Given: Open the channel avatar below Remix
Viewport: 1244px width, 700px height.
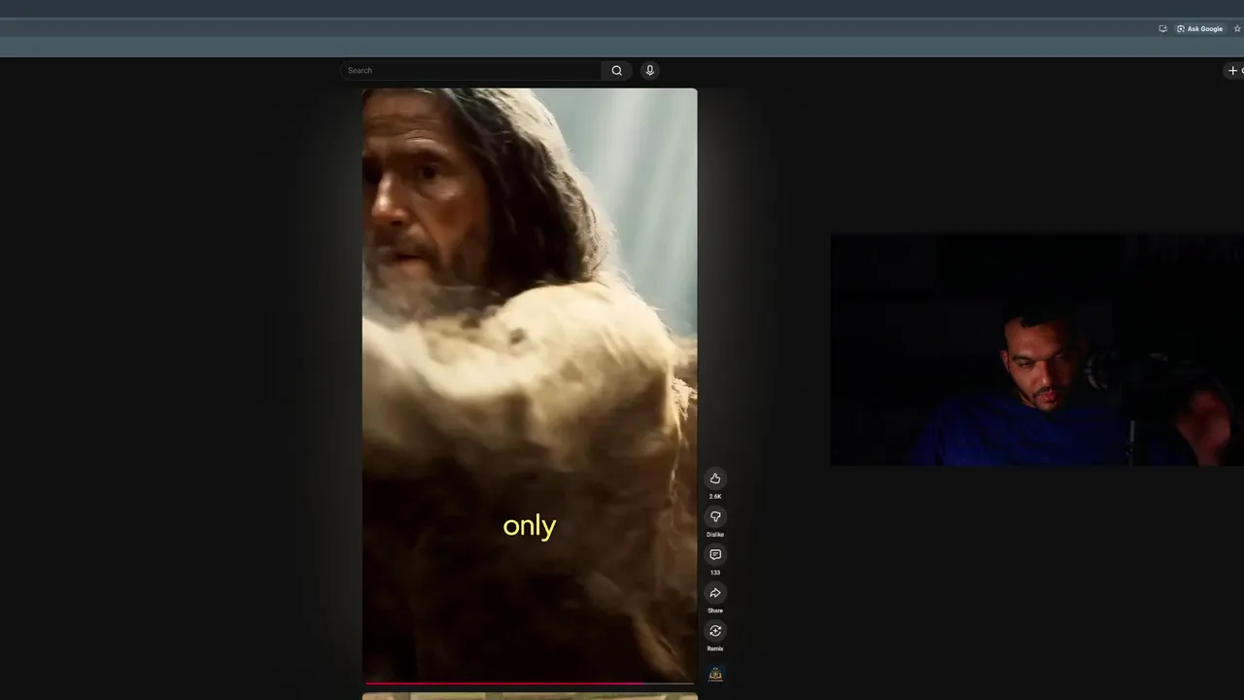Looking at the screenshot, I should tap(715, 674).
